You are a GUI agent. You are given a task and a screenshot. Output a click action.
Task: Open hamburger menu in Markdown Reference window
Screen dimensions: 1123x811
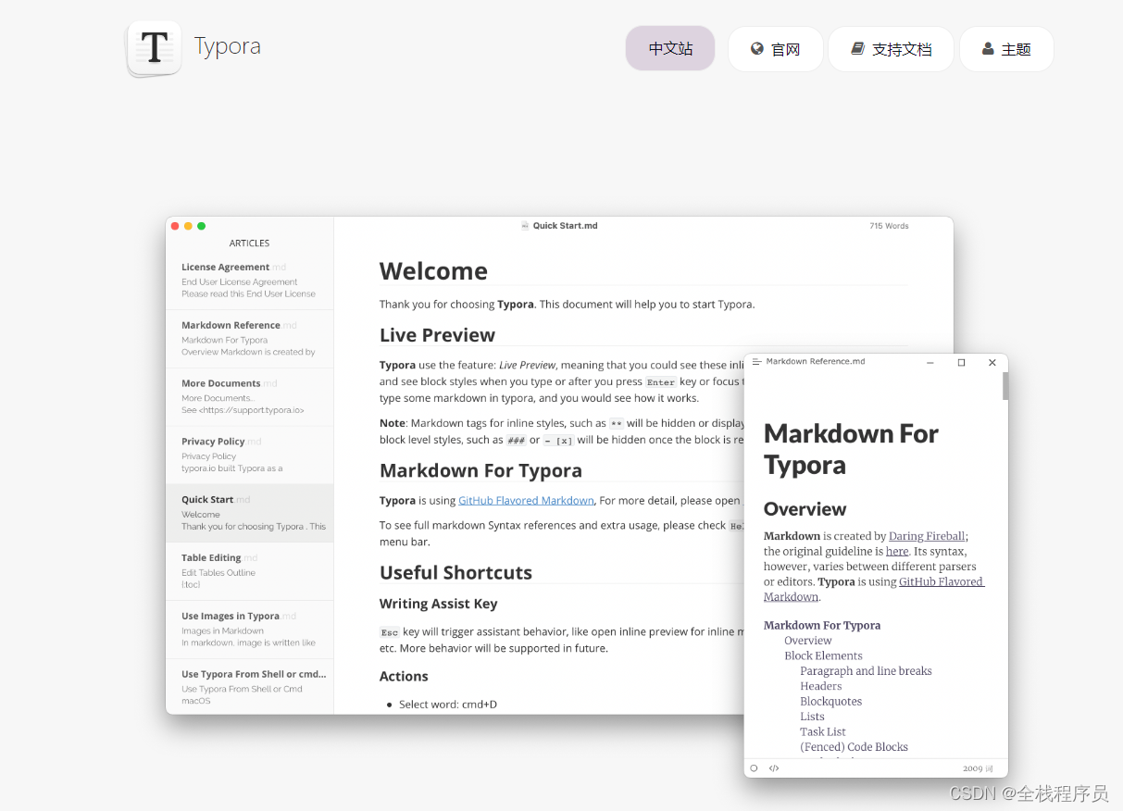(756, 362)
